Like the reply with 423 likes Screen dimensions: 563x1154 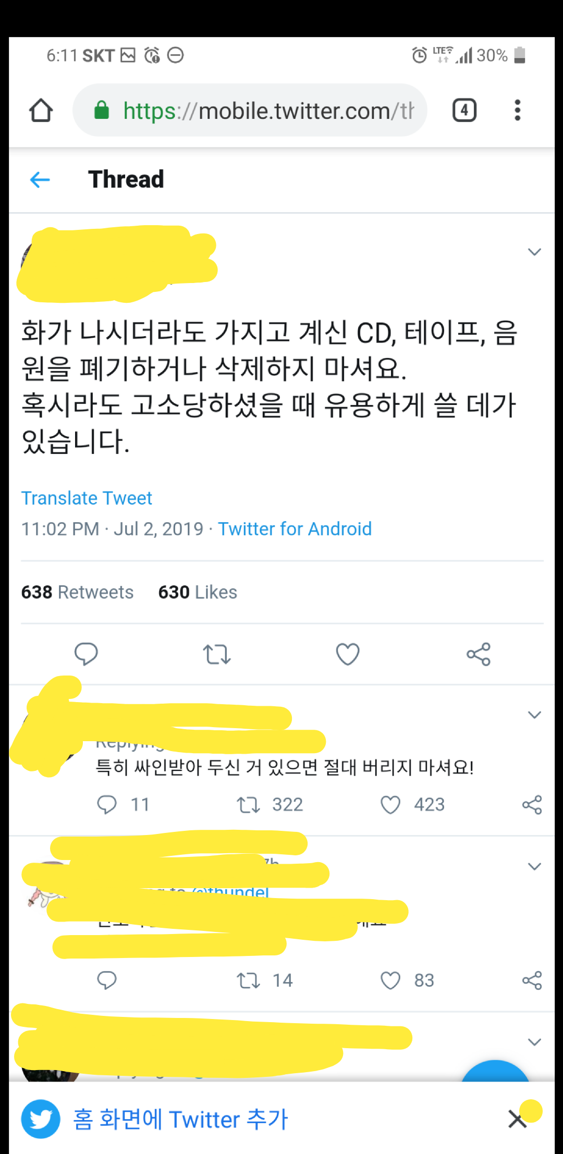click(x=412, y=805)
